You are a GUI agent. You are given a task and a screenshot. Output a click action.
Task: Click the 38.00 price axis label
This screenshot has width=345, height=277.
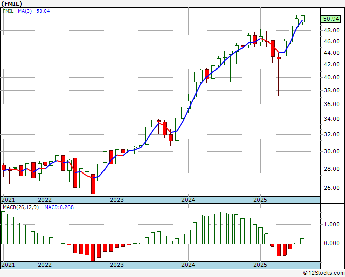click(x=332, y=90)
